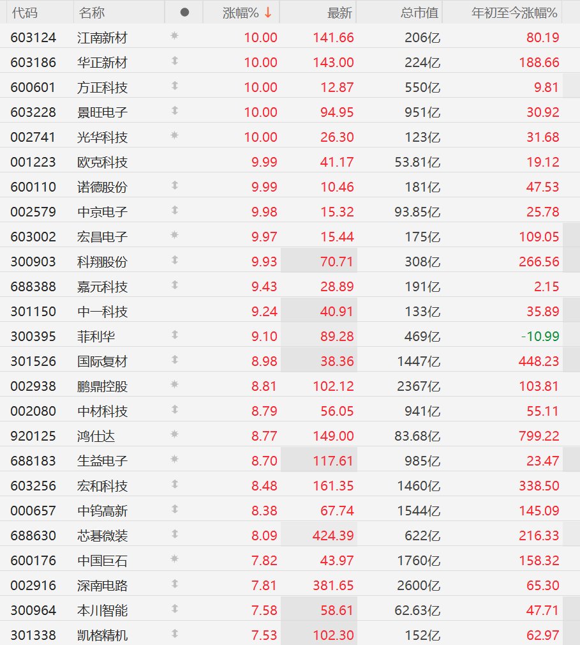
Task: Toggle sort order via 涨幅% down arrow
Action: pyautogui.click(x=268, y=13)
